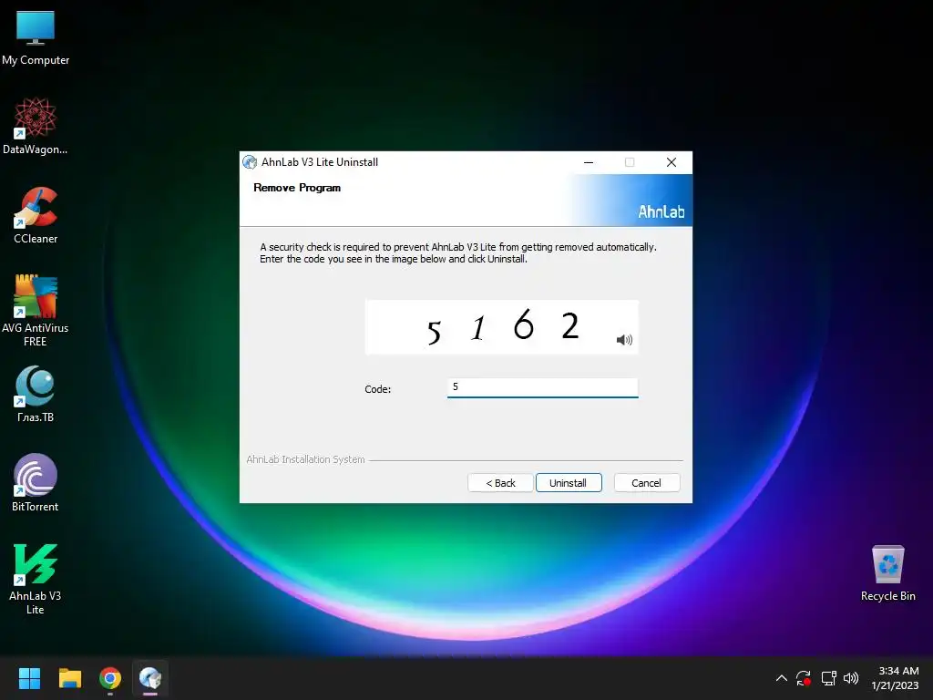
Task: Select My Computer desktop icon
Action: (x=36, y=37)
